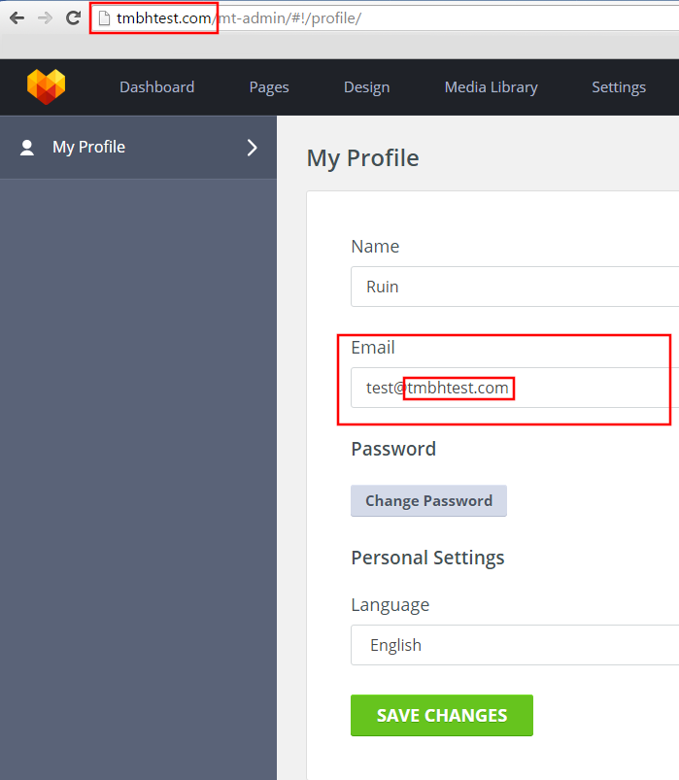Screen dimensions: 679x780
Task: Open the Language dropdown showing English
Action: click(515, 645)
